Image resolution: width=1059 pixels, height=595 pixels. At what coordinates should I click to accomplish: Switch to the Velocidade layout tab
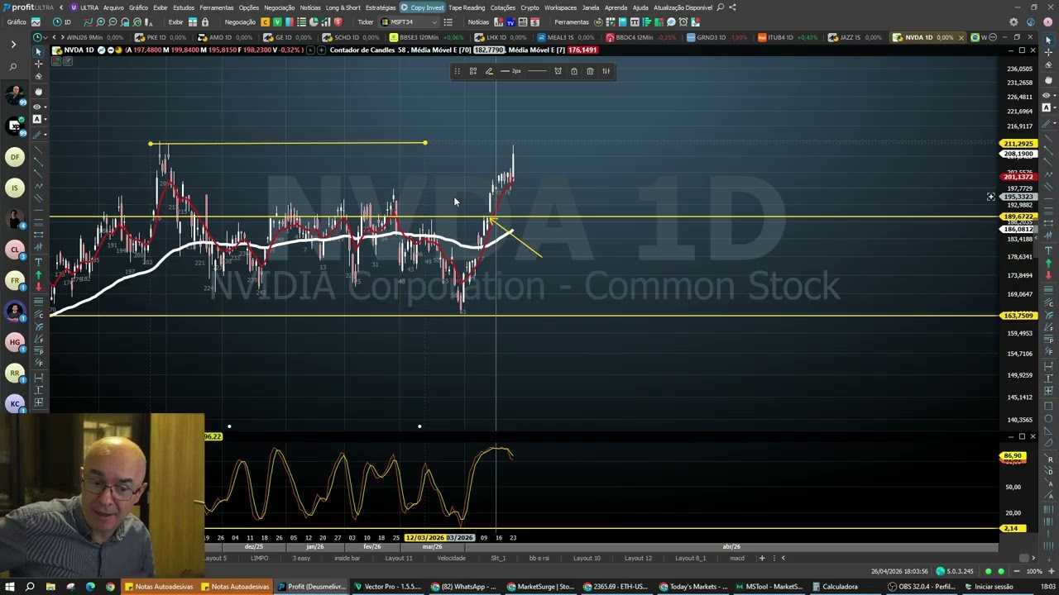pos(451,558)
